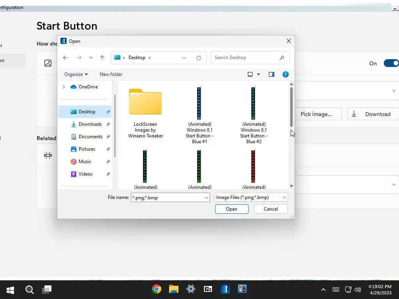Expand the address bar previous locations dropdown
The height and width of the screenshot is (299, 399).
[184, 58]
